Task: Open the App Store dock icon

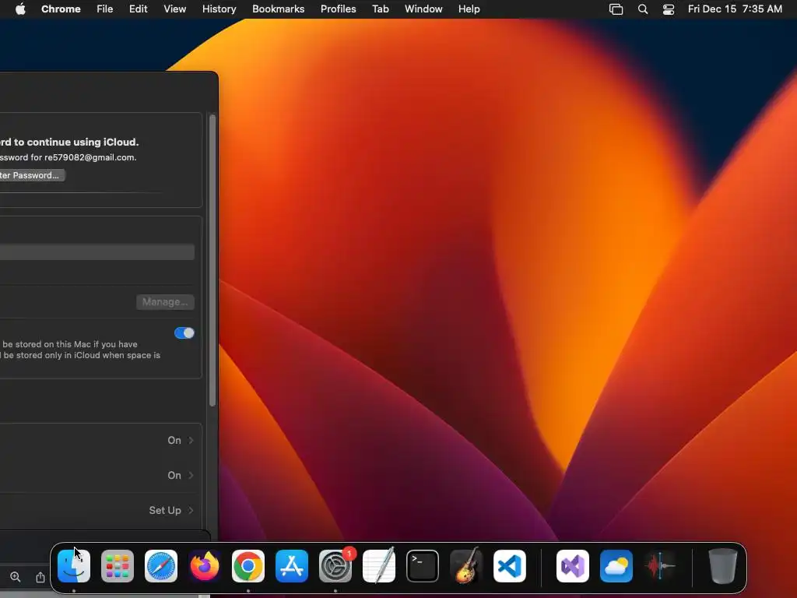Action: [292, 566]
